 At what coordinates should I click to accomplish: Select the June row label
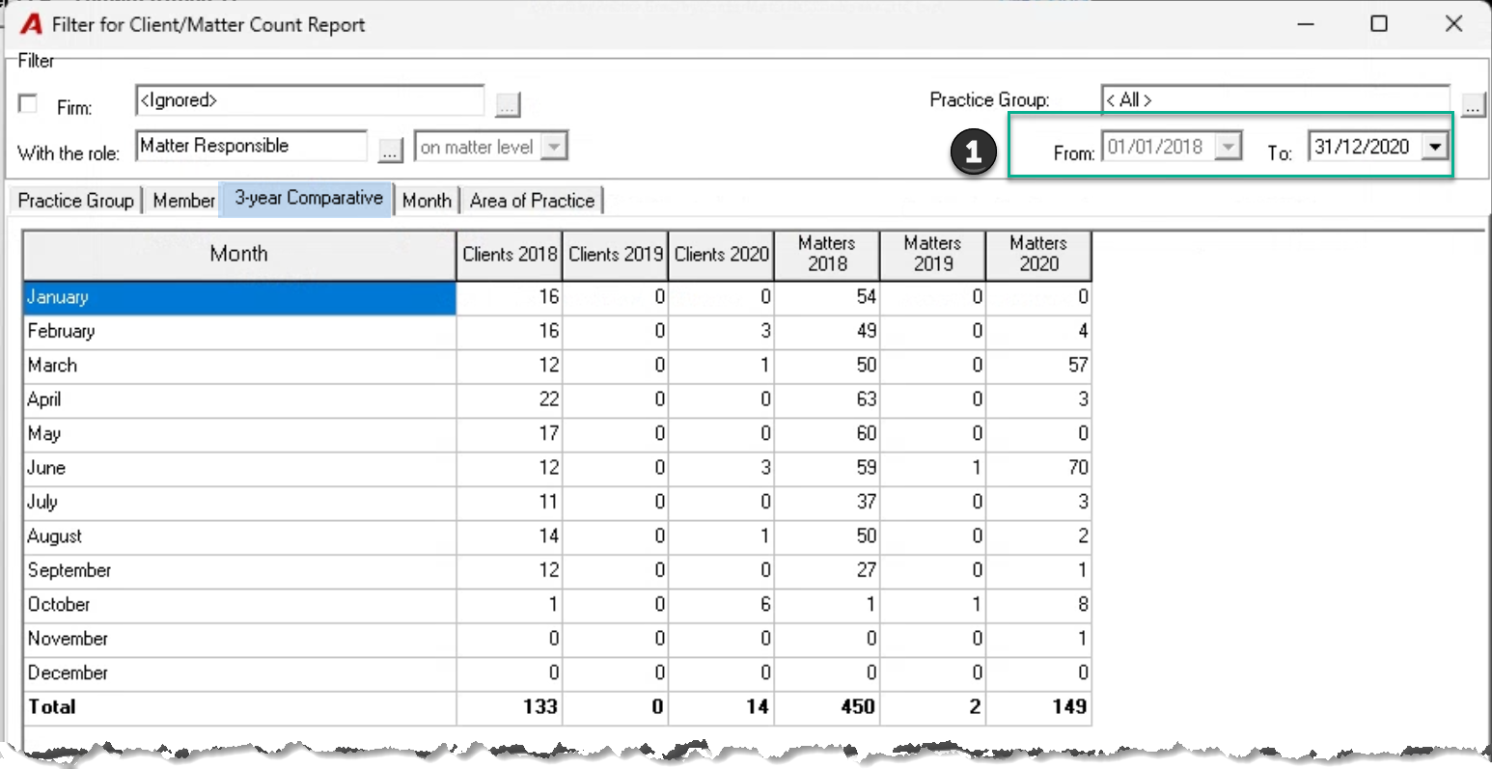[46, 468]
